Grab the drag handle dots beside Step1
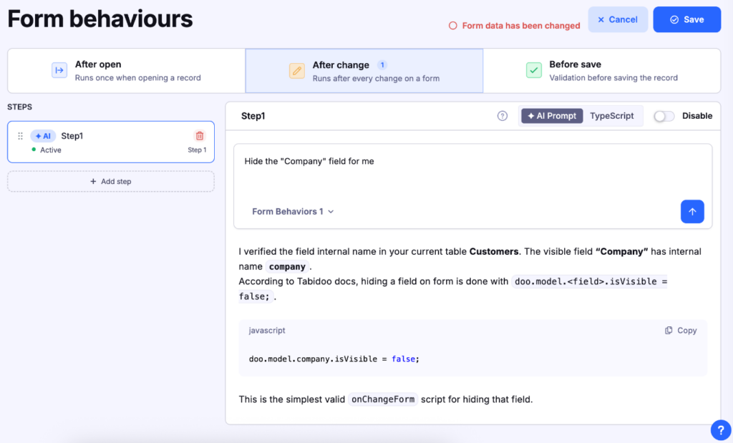733x443 pixels. (x=21, y=136)
